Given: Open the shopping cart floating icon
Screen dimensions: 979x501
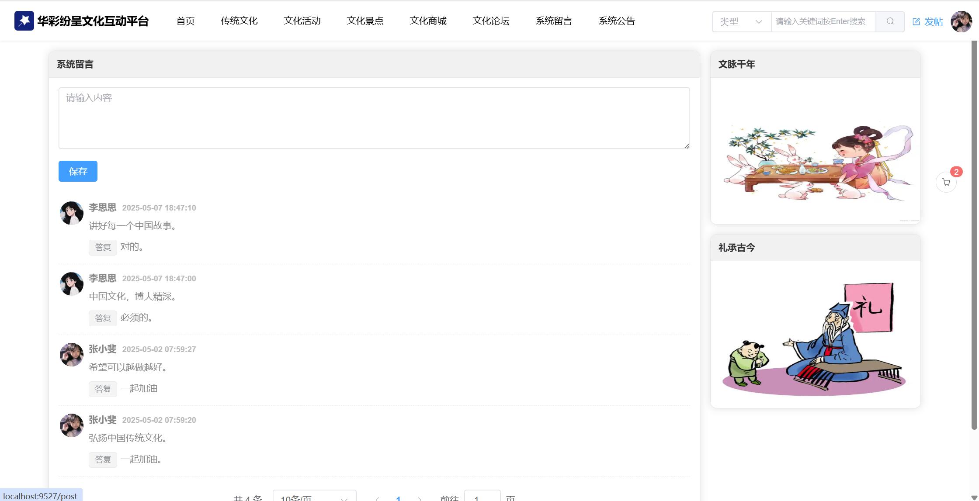Looking at the screenshot, I should (x=946, y=183).
